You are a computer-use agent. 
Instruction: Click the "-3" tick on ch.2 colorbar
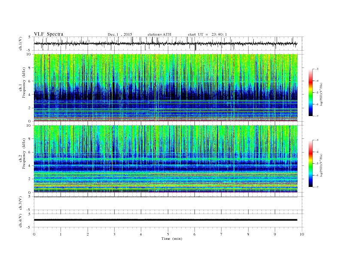(x=316, y=140)
